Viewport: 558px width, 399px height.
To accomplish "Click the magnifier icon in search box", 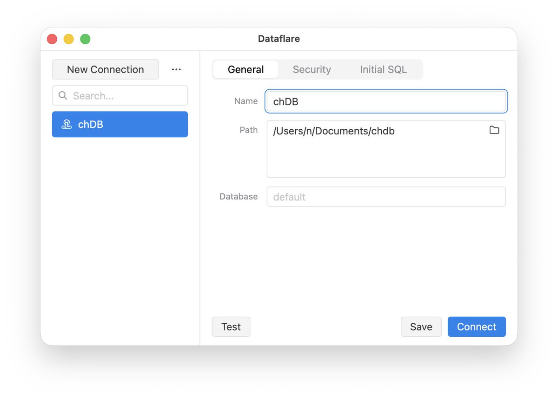I will pyautogui.click(x=63, y=95).
